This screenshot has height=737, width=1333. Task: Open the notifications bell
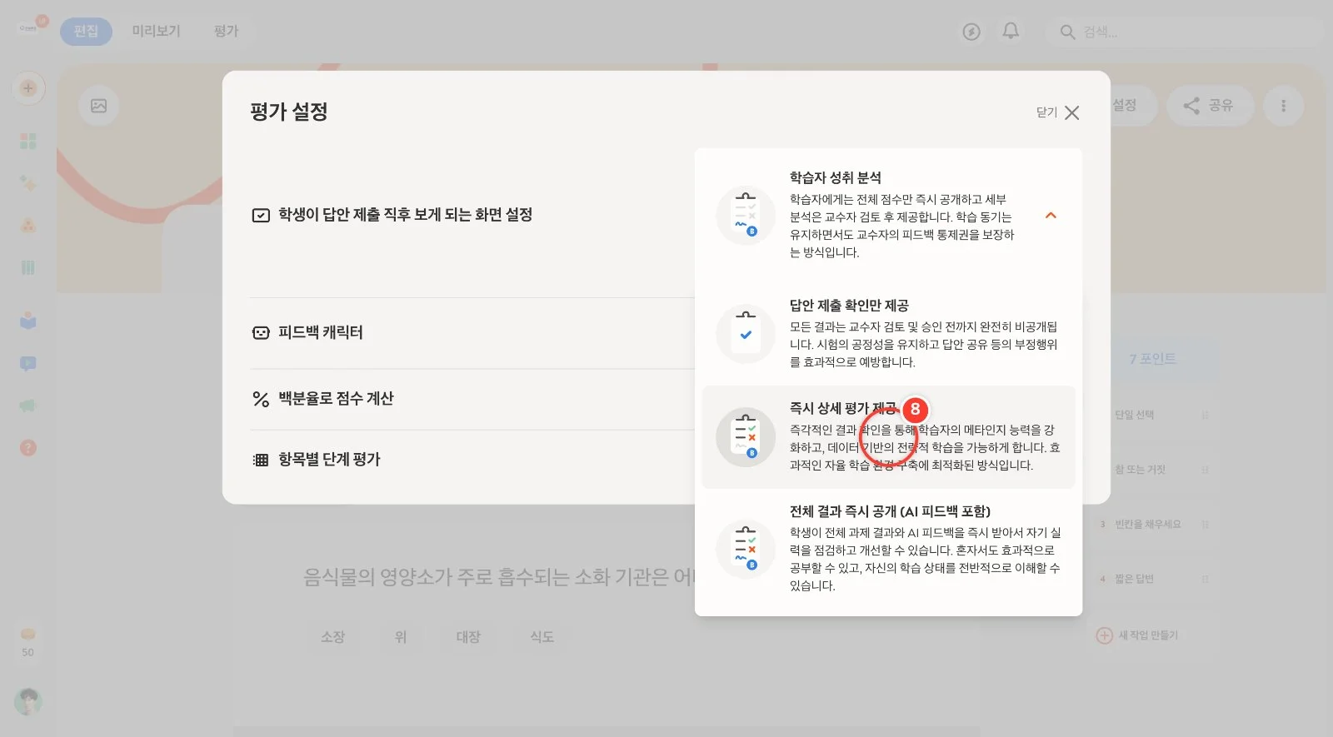click(x=1011, y=32)
